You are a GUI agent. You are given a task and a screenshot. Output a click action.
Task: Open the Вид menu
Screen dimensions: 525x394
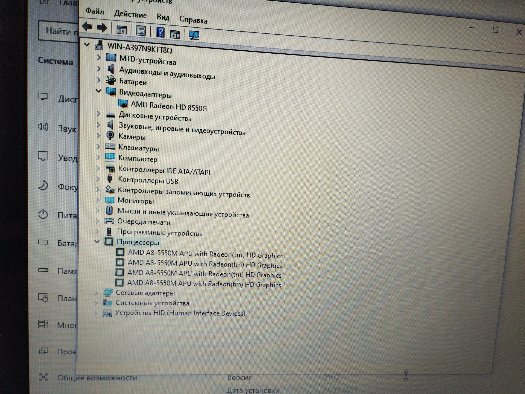coord(163,17)
